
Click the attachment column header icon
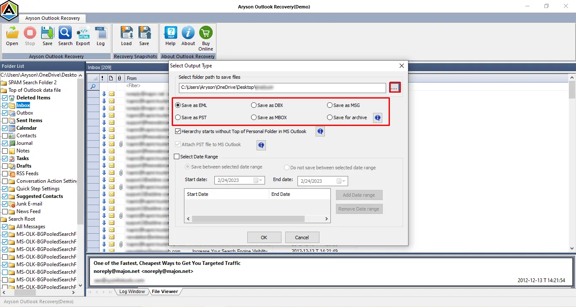(119, 78)
